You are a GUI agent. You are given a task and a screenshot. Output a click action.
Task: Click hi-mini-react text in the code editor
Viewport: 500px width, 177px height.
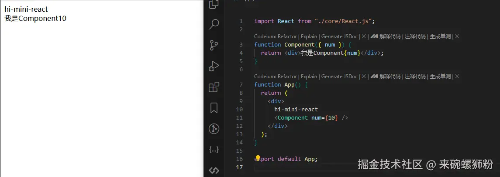coord(296,110)
